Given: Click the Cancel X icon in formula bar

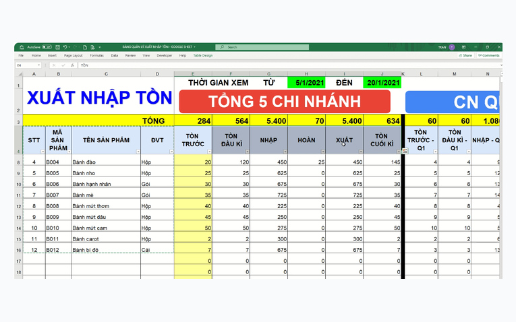Looking at the screenshot, I should pyautogui.click(x=54, y=65).
